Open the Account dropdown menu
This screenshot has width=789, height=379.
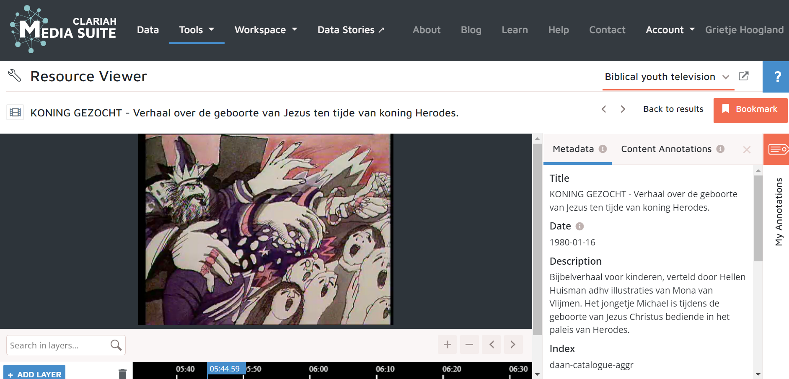point(670,30)
